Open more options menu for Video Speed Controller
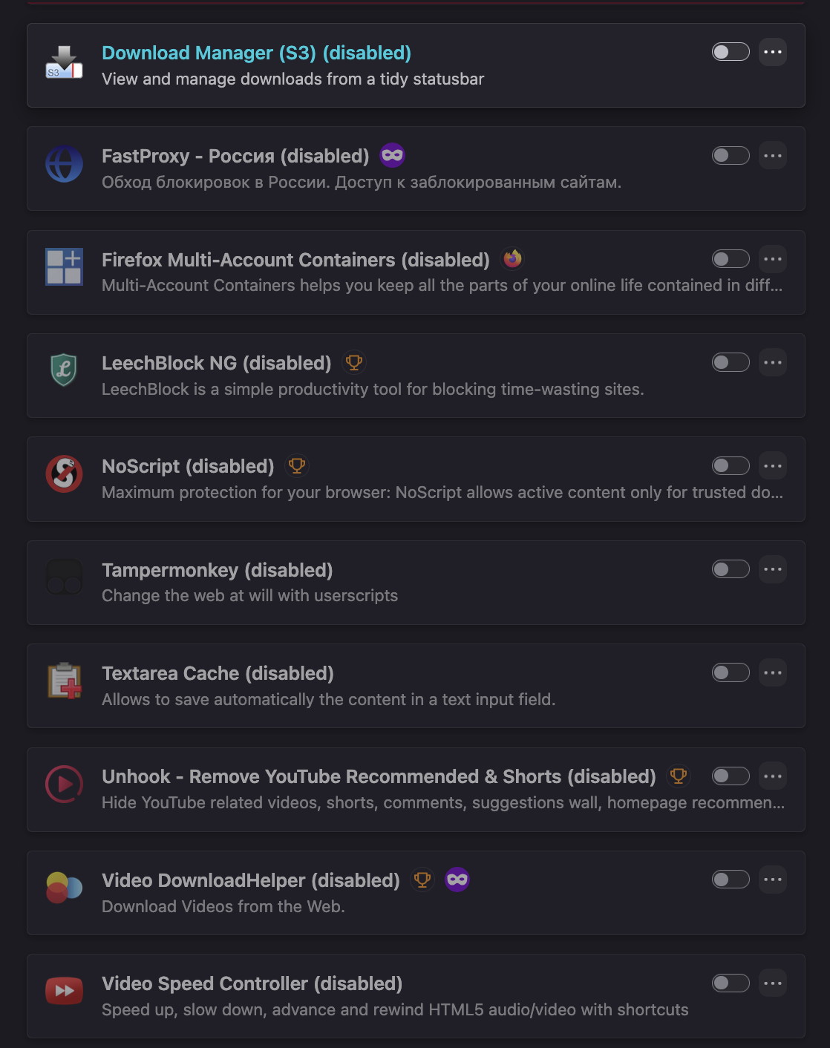Viewport: 830px width, 1048px height. pyautogui.click(x=773, y=983)
